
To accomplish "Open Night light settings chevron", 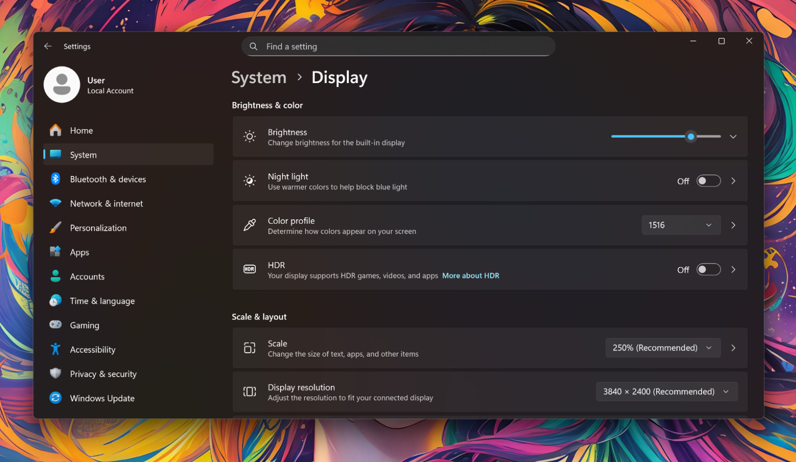I will 733,181.
